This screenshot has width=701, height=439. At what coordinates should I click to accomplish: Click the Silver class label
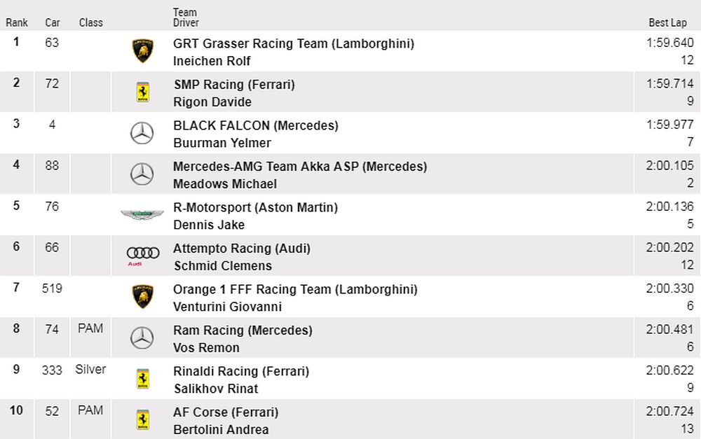click(90, 369)
